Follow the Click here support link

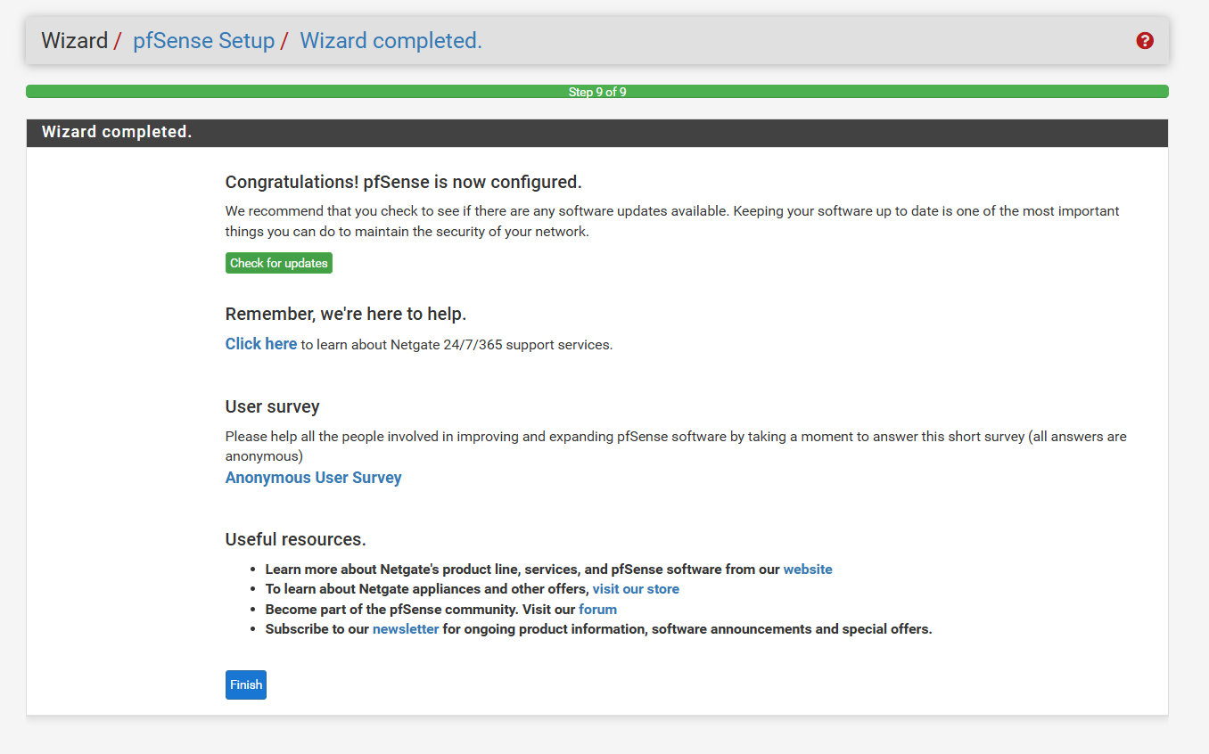pos(260,344)
